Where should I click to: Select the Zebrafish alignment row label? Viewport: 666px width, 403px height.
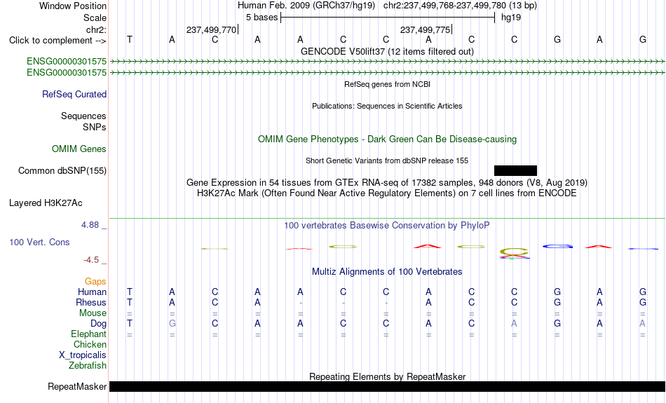(88, 365)
